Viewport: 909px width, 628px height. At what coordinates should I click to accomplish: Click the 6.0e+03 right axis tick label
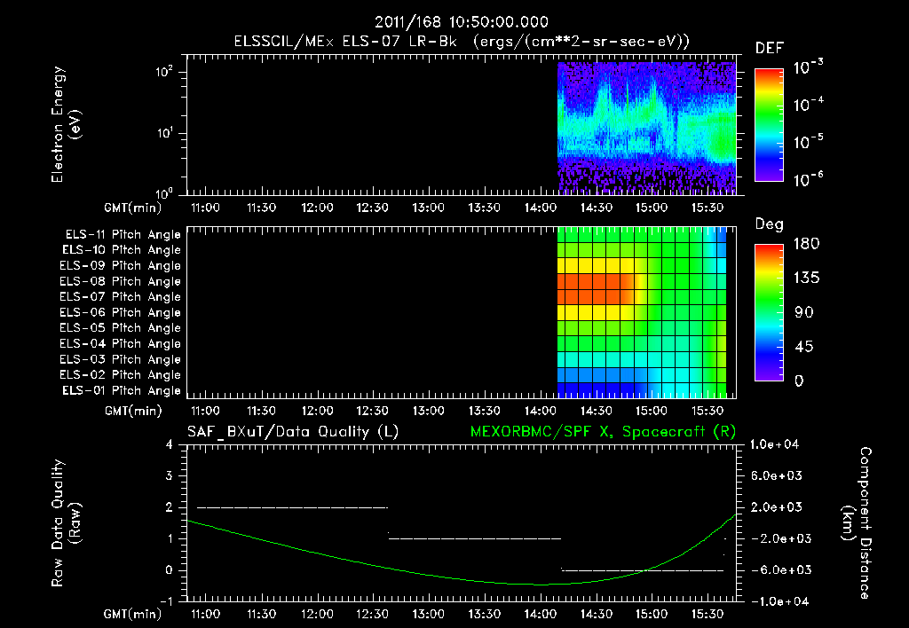point(777,475)
